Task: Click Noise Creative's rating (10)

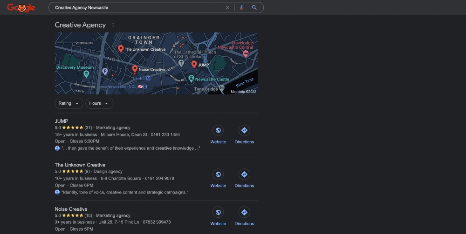Action: click(74, 215)
